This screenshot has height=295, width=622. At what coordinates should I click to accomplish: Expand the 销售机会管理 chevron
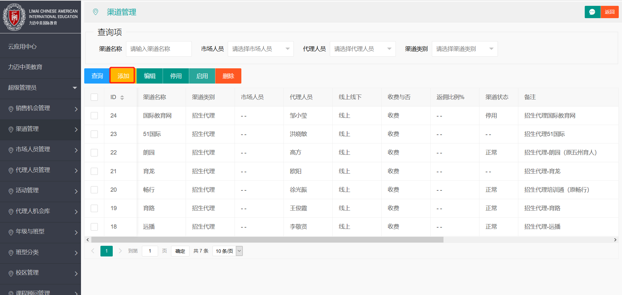76,109
